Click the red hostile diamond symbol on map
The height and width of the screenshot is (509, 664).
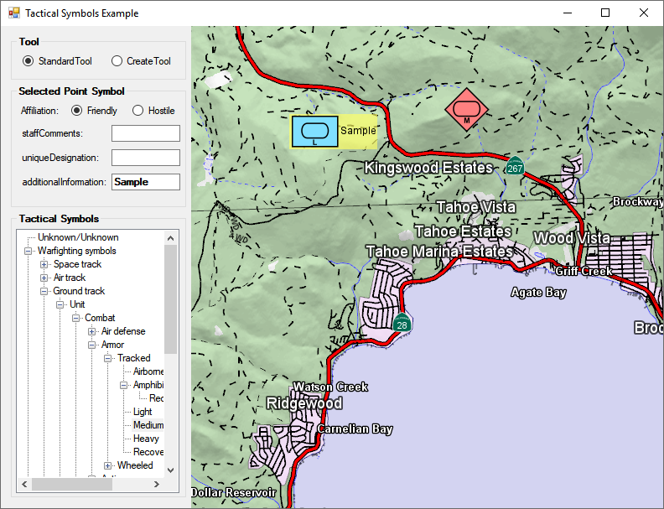466,109
